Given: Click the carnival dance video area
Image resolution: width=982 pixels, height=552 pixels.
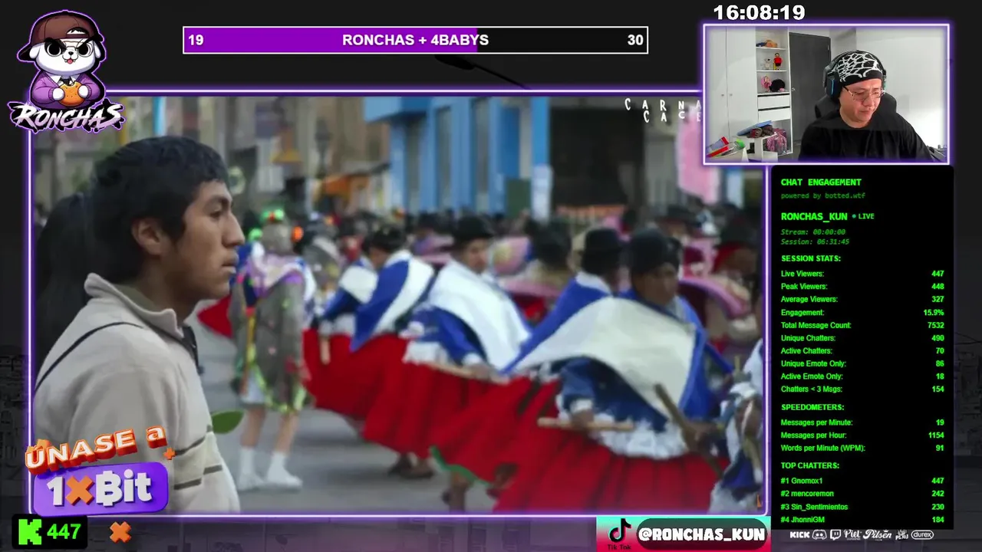Looking at the screenshot, I should (397, 304).
